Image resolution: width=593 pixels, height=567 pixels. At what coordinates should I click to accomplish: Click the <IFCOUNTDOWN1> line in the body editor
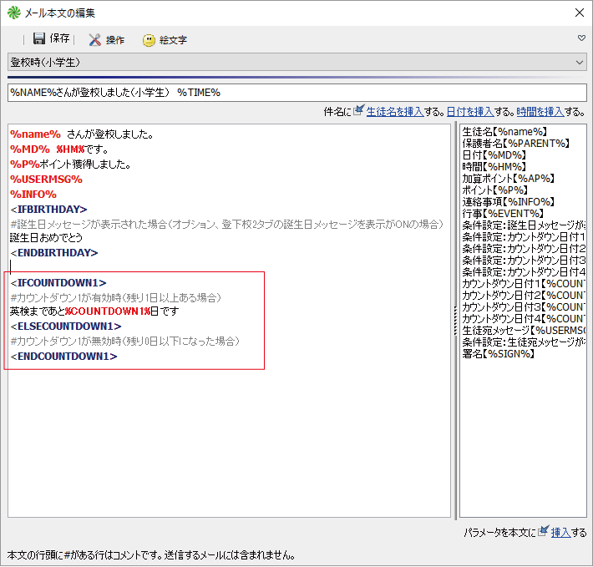click(58, 283)
